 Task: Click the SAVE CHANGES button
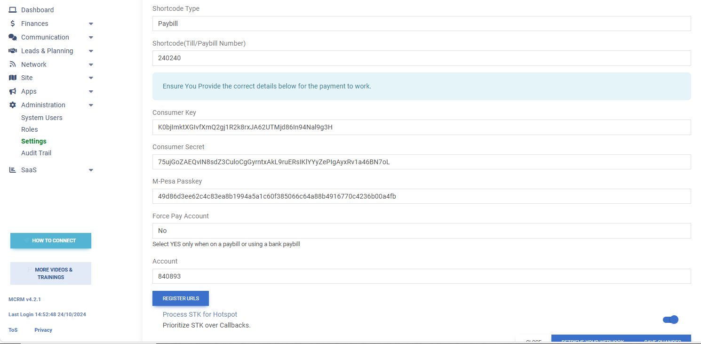(662, 341)
